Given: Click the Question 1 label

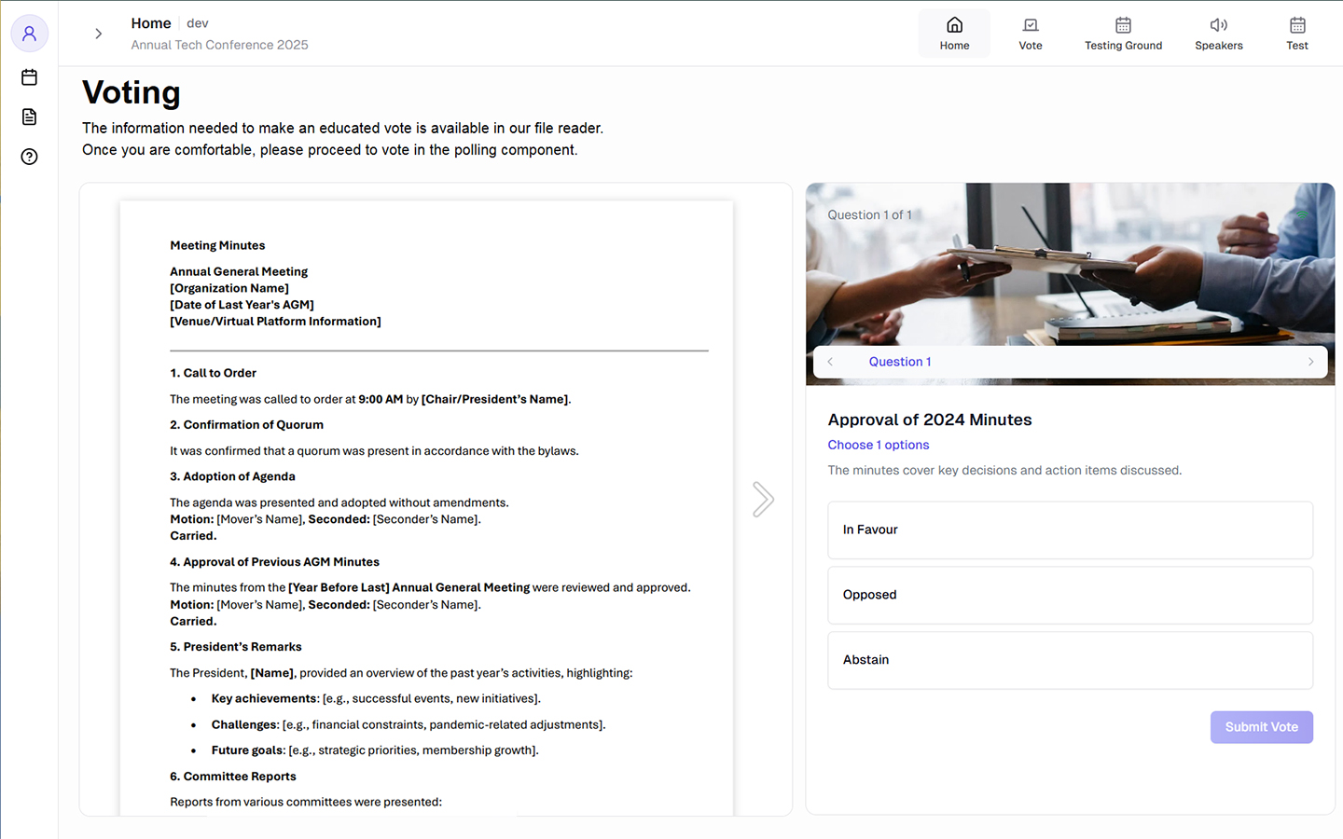Looking at the screenshot, I should coord(899,362).
